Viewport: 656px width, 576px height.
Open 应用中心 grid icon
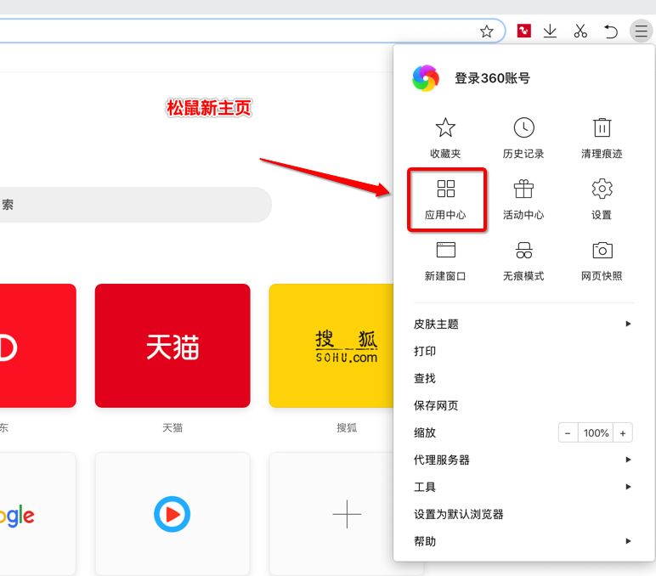pos(445,189)
